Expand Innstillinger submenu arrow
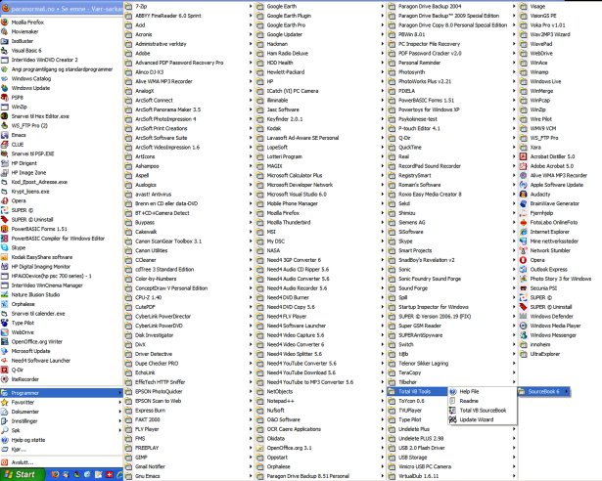 tap(119, 421)
